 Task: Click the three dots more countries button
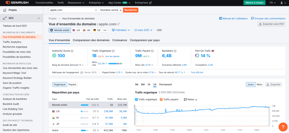point(105,30)
